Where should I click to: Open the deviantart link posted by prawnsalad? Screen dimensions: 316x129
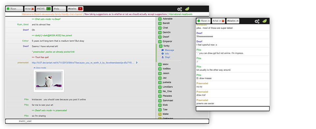(83, 63)
